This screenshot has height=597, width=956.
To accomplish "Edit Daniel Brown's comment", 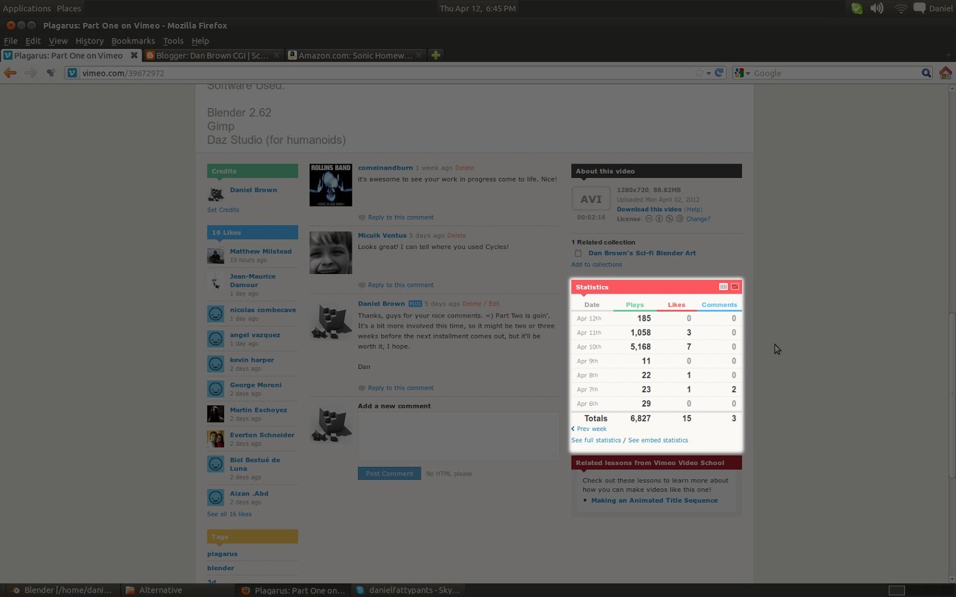I will coord(494,303).
